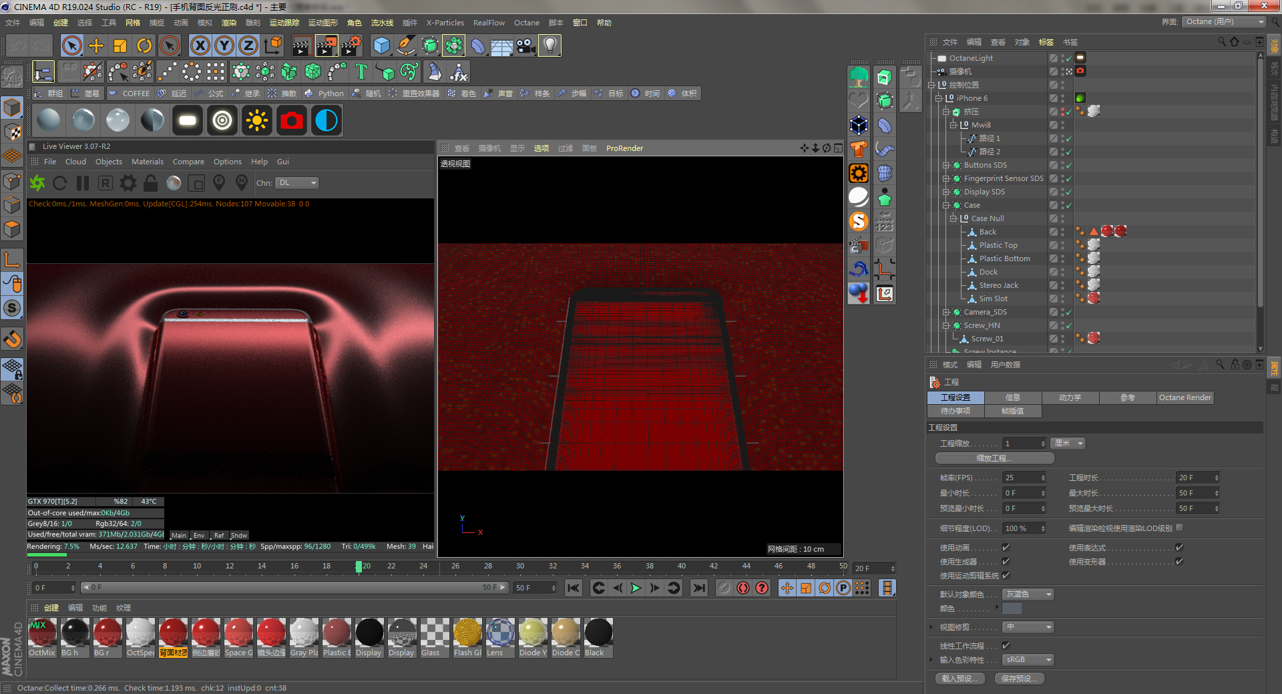Open the Spline pen tool
1282x694 pixels.
coord(406,45)
